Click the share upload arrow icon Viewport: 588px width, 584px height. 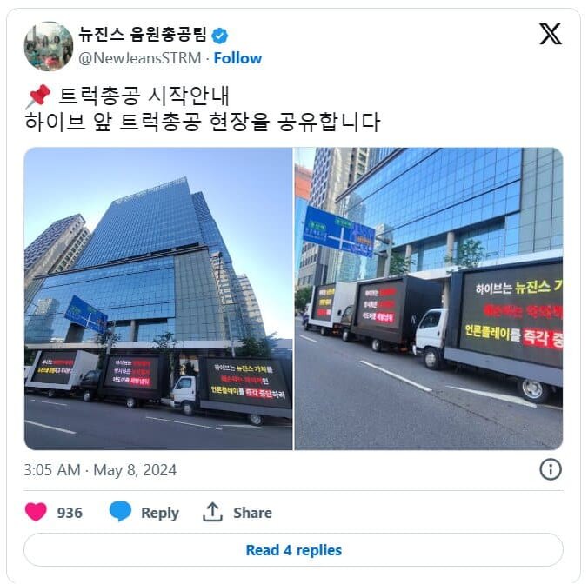click(x=212, y=512)
